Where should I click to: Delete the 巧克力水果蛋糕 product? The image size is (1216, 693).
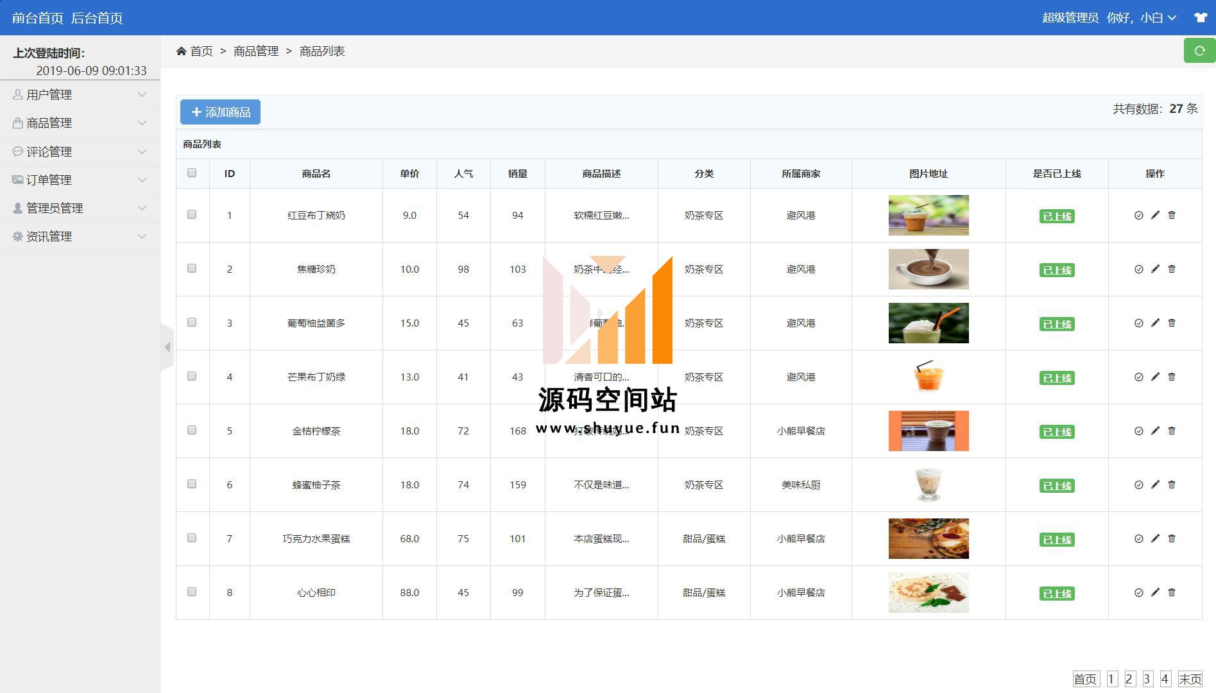point(1172,538)
